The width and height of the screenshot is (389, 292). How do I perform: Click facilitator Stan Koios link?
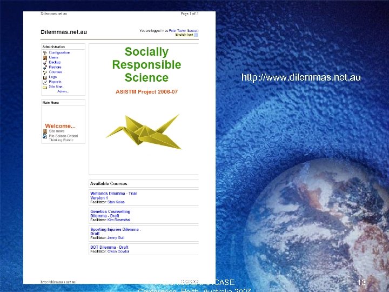(x=116, y=202)
